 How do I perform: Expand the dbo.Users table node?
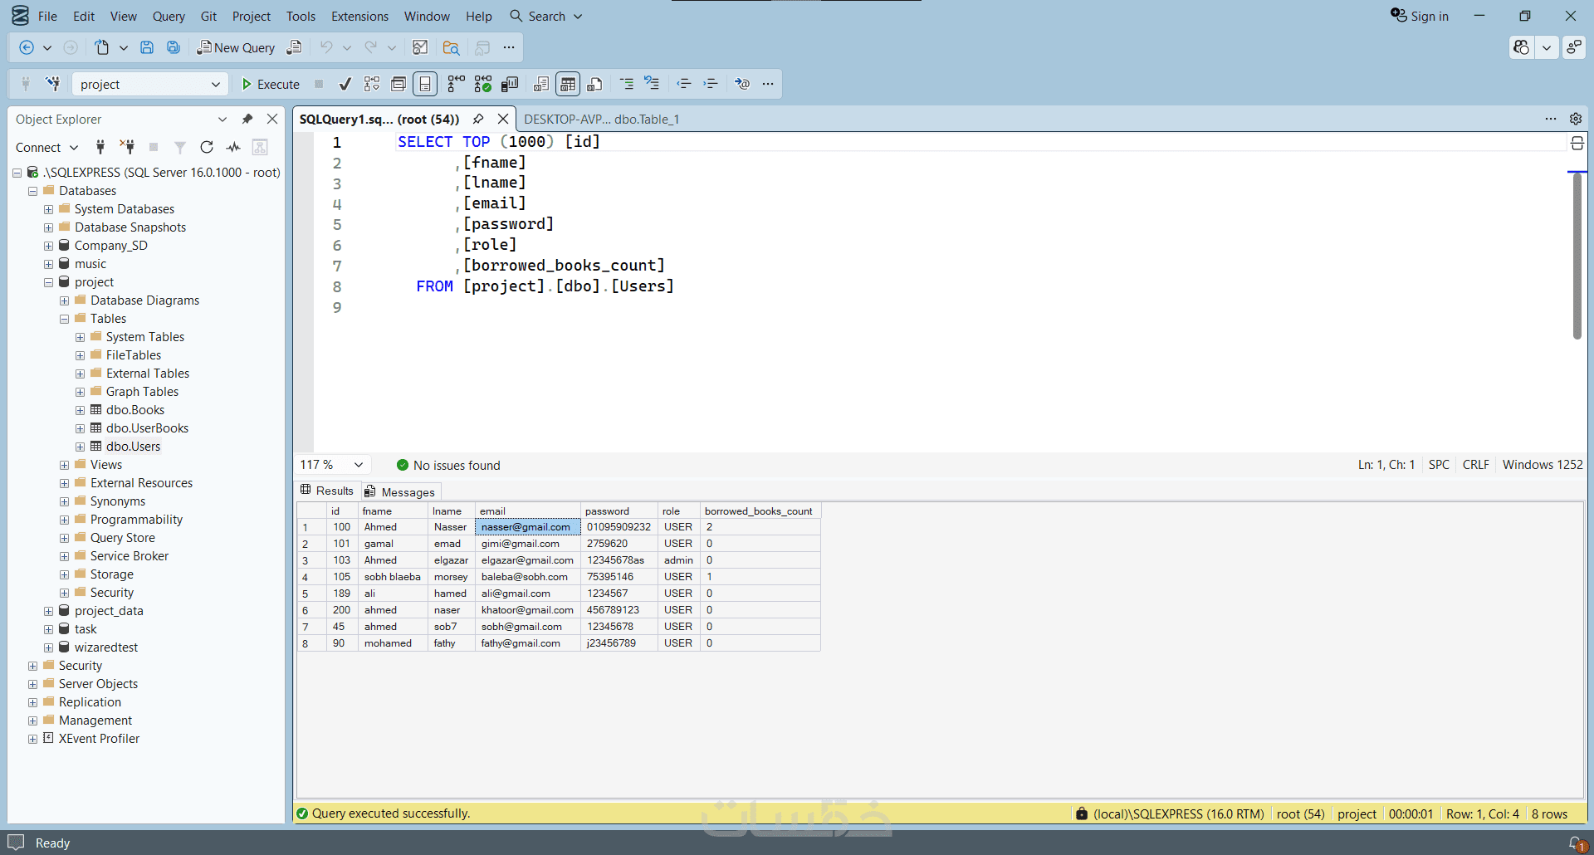coord(81,447)
